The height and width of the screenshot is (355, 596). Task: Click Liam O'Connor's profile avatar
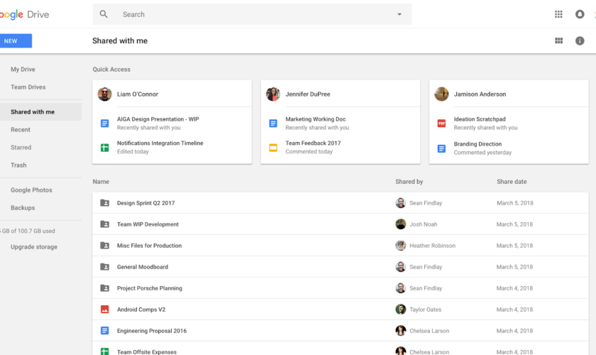pyautogui.click(x=105, y=94)
